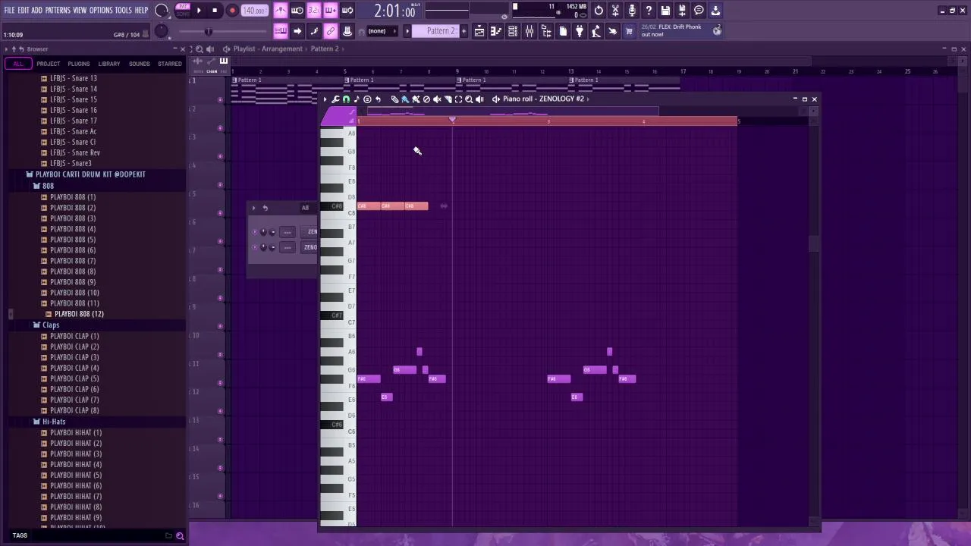Select the Mute tool in piano roll
Viewport: 971px width, 546px height.
437,99
